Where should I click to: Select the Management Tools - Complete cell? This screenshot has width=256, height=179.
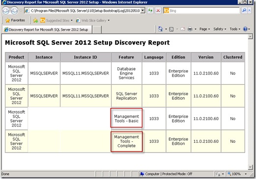pyautogui.click(x=126, y=141)
